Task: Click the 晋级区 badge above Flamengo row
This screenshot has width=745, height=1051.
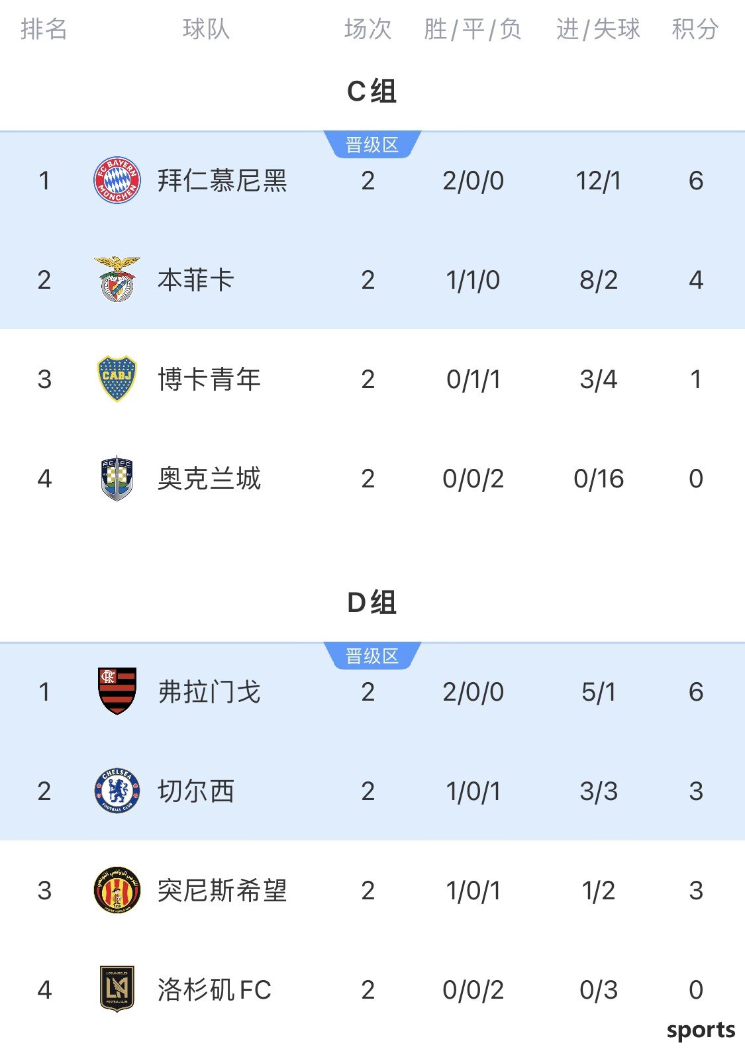Action: tap(372, 656)
